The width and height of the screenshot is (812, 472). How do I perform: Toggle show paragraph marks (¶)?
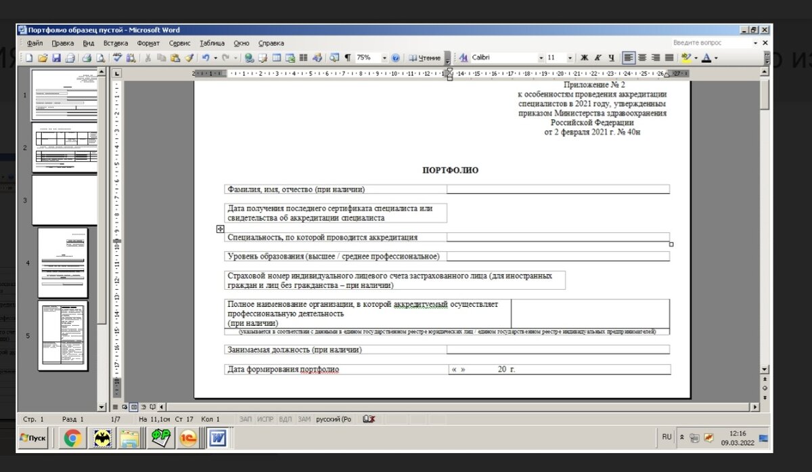(348, 58)
